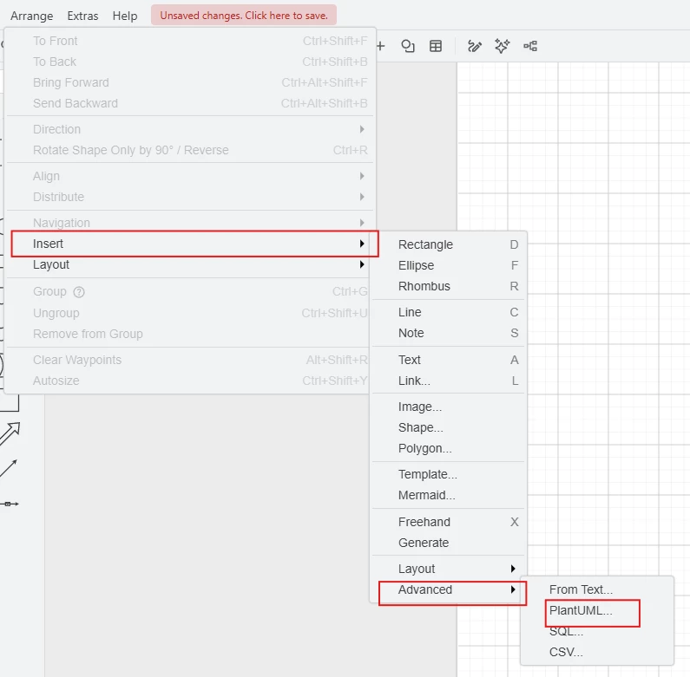Click Autosize menu entry
Screen dimensions: 690x677
(x=190, y=381)
